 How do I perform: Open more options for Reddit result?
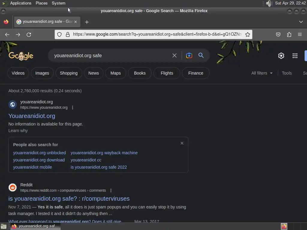click(111, 190)
